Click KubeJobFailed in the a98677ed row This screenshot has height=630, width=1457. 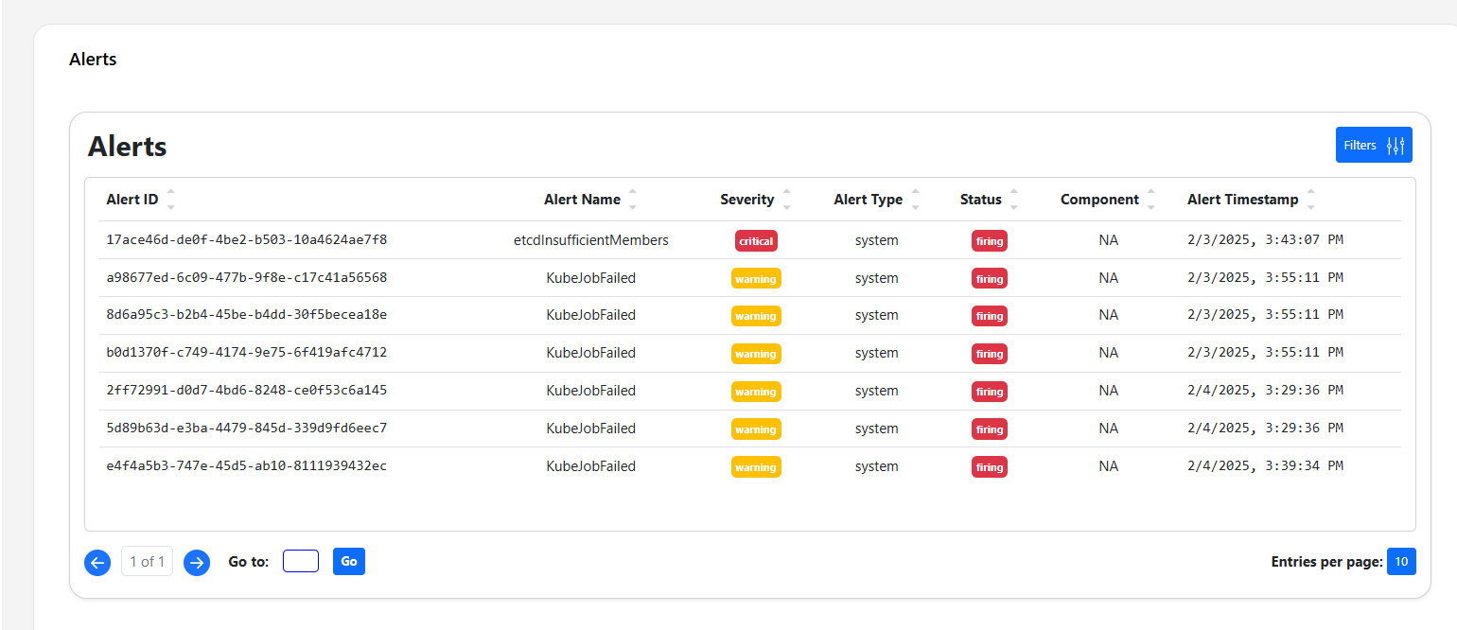(x=591, y=278)
